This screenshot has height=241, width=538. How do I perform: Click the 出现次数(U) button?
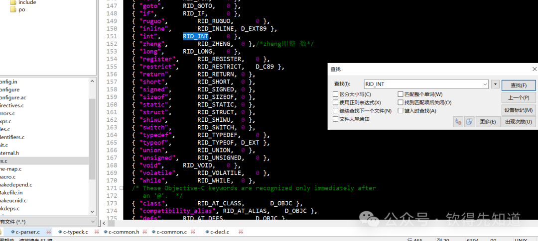click(519, 122)
